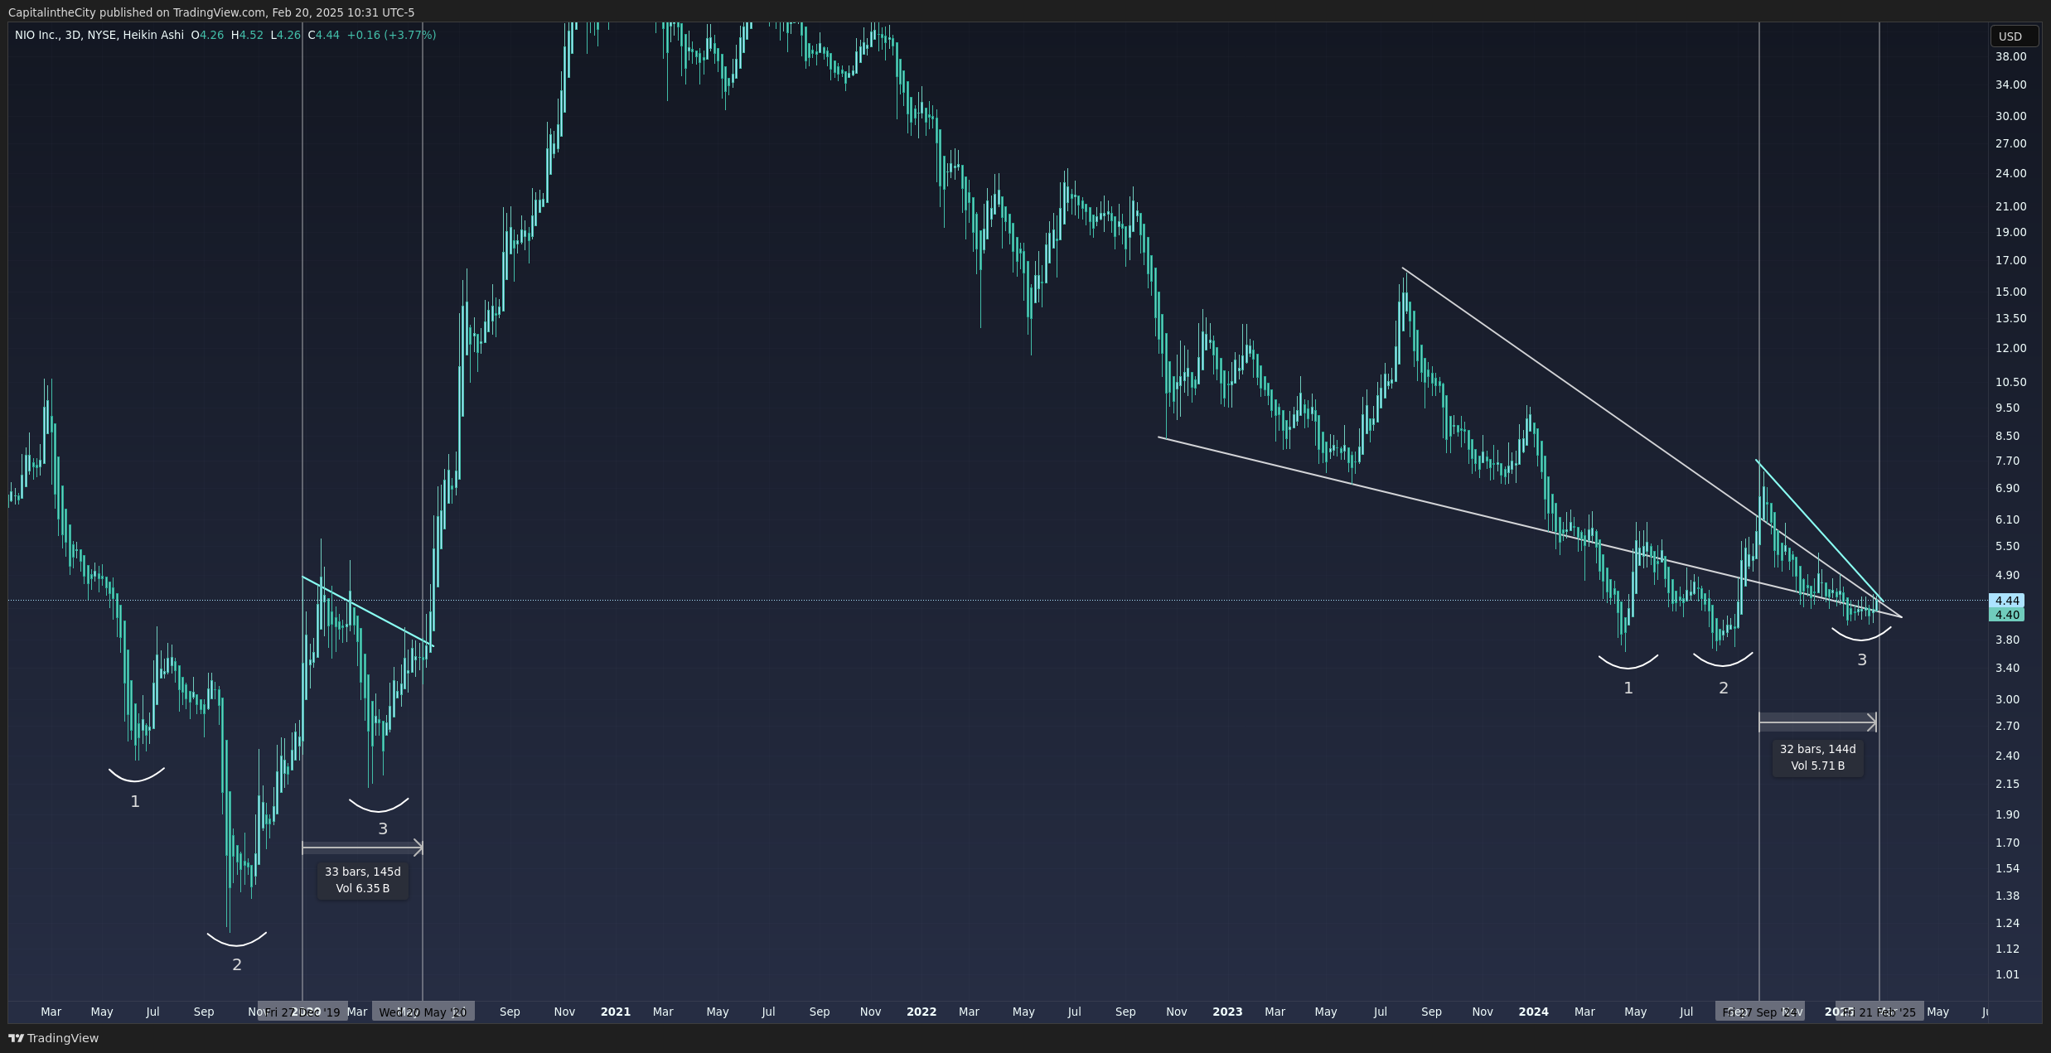Click the published-by CapitalintheCity header text
The height and width of the screenshot is (1053, 2051).
pyautogui.click(x=210, y=12)
